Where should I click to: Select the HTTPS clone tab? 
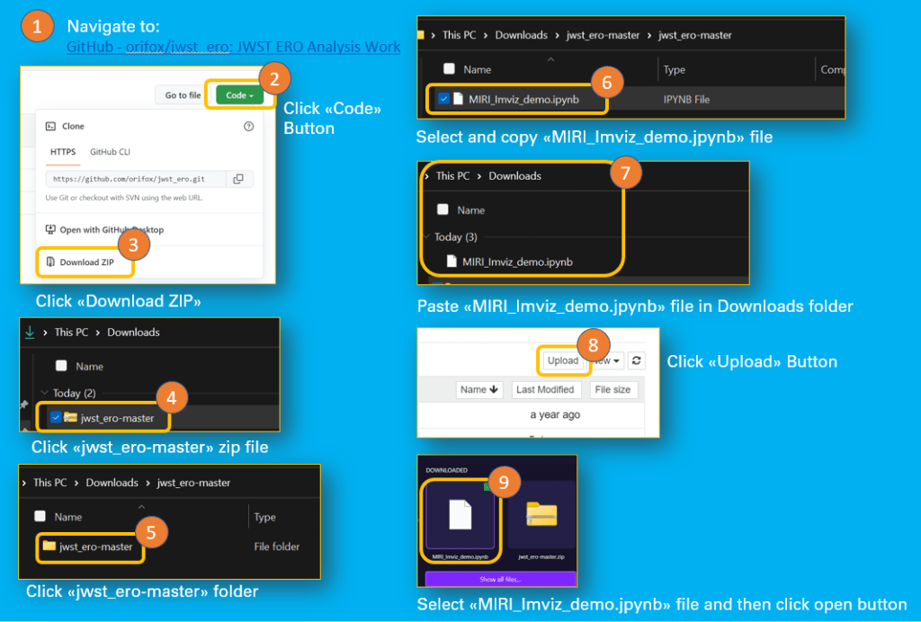coord(63,152)
